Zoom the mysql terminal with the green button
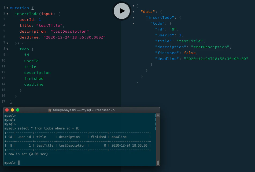 tap(18, 110)
